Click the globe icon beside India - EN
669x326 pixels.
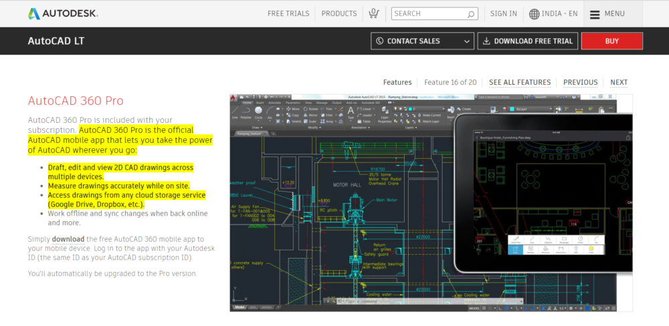tap(534, 13)
